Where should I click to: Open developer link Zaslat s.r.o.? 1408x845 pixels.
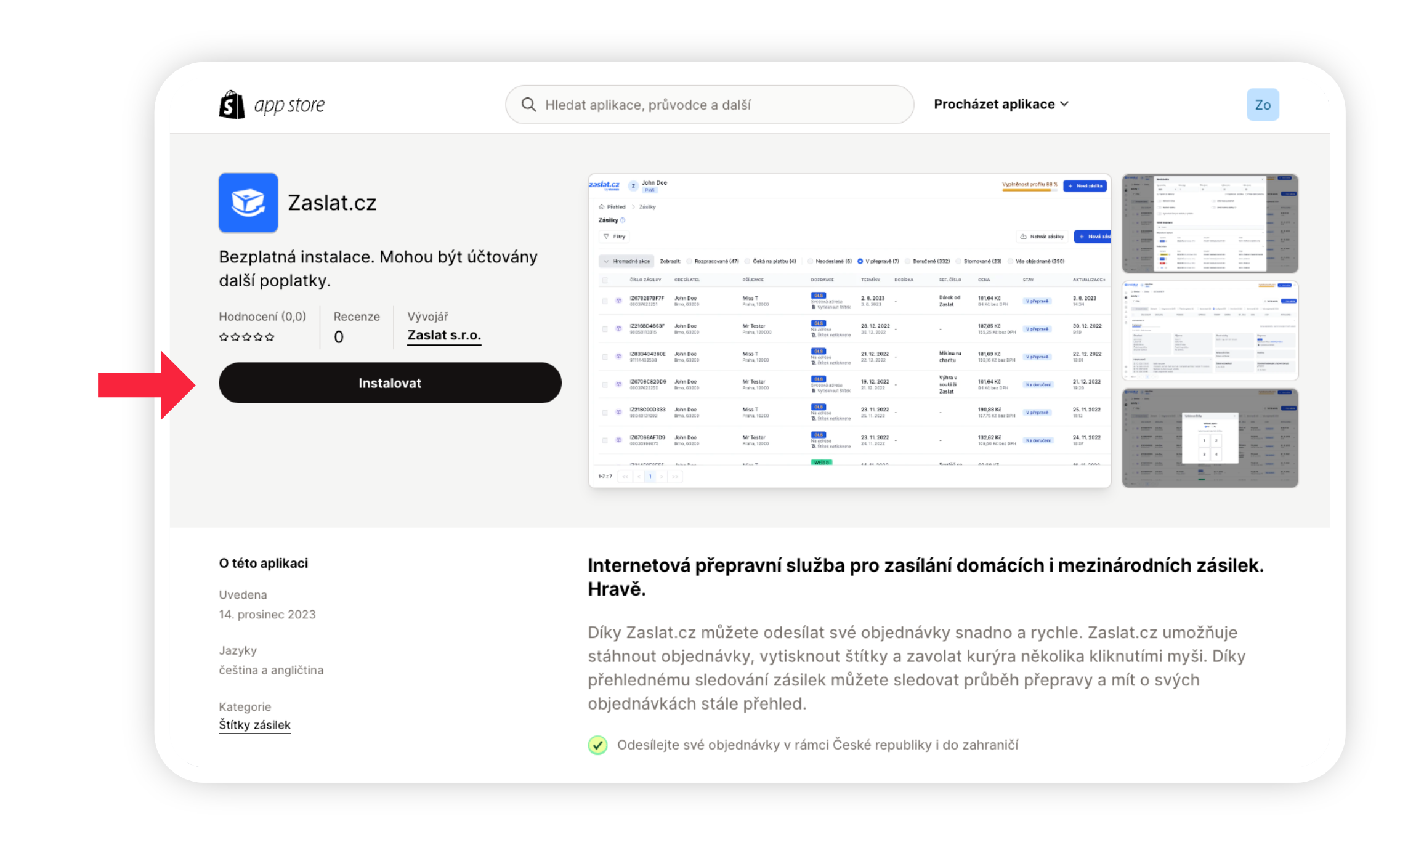(x=443, y=335)
